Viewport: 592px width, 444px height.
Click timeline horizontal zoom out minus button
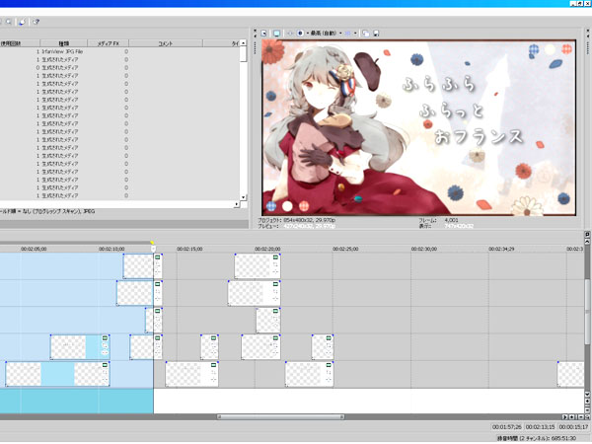[x=580, y=416]
